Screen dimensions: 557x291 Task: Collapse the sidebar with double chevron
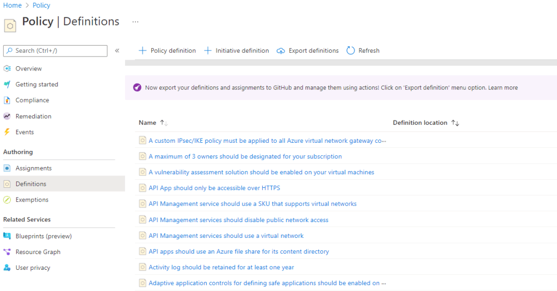click(117, 50)
